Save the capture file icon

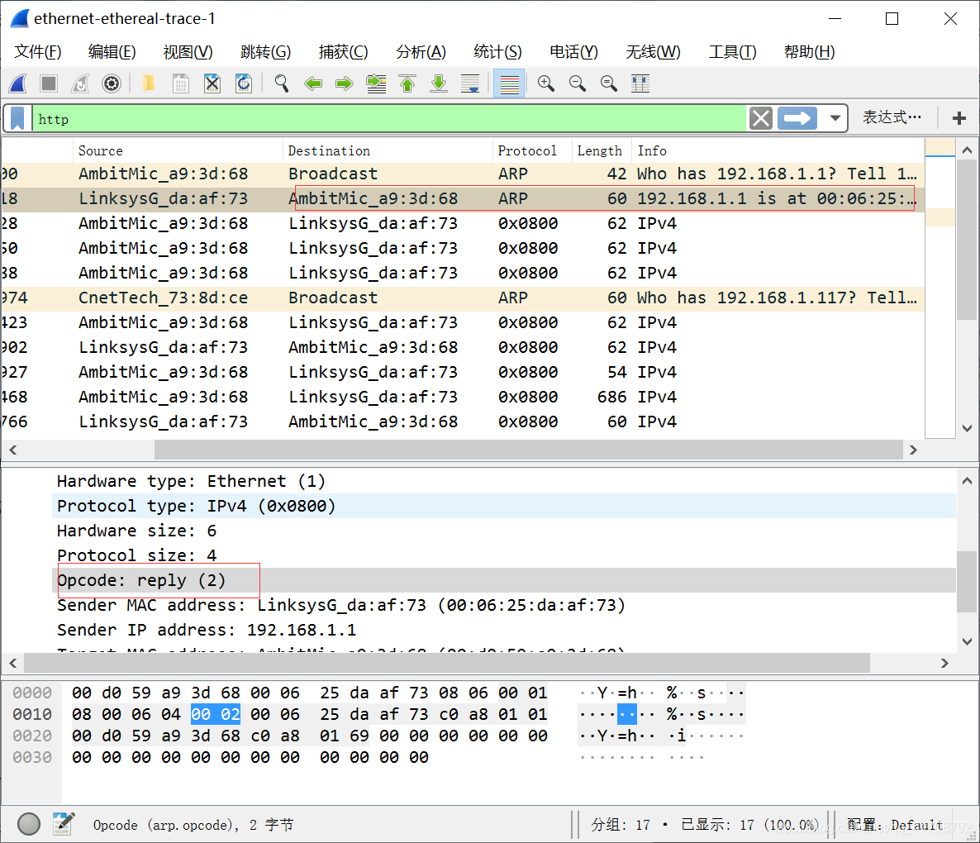click(x=181, y=83)
